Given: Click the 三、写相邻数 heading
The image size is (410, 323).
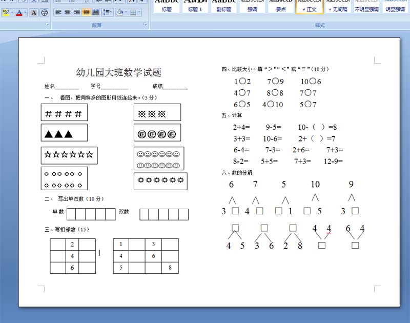Looking at the screenshot, I should pyautogui.click(x=67, y=229).
